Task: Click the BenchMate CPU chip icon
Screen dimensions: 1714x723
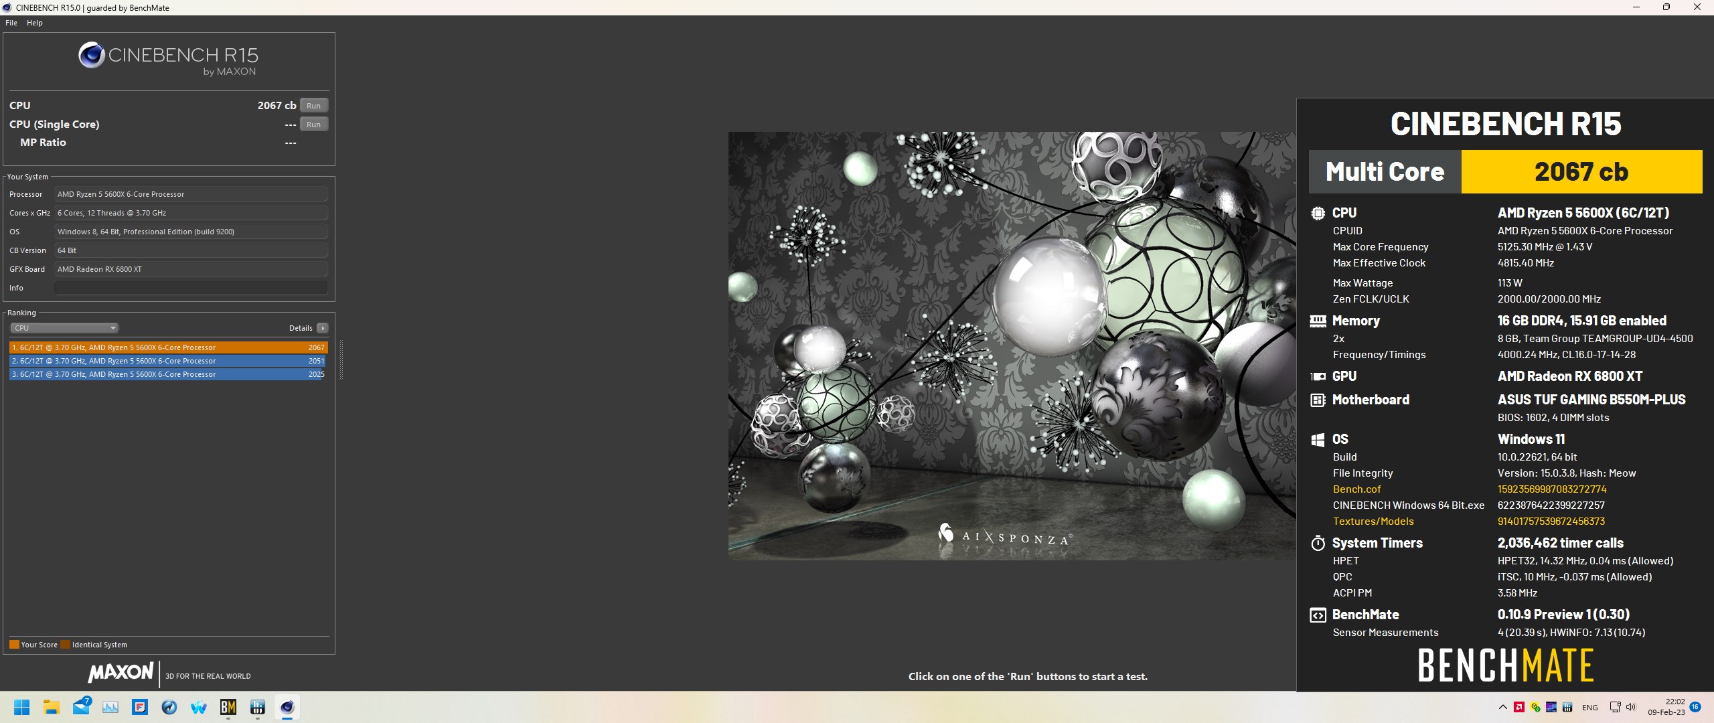Action: click(x=1318, y=214)
